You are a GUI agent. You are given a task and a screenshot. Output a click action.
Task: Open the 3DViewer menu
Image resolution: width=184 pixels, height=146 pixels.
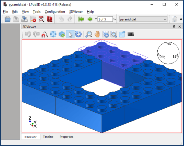[76, 12]
